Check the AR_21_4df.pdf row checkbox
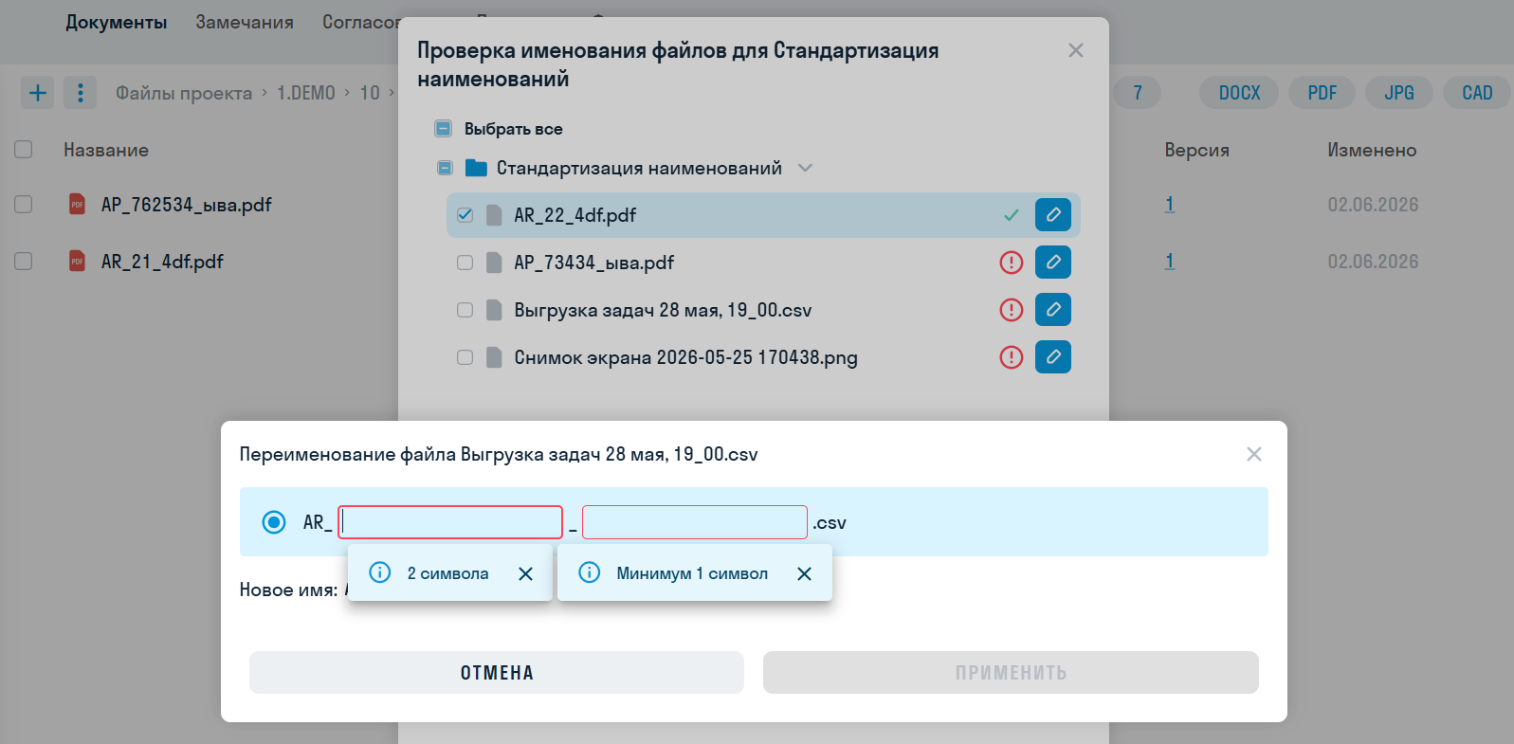1514x744 pixels. 24,261
